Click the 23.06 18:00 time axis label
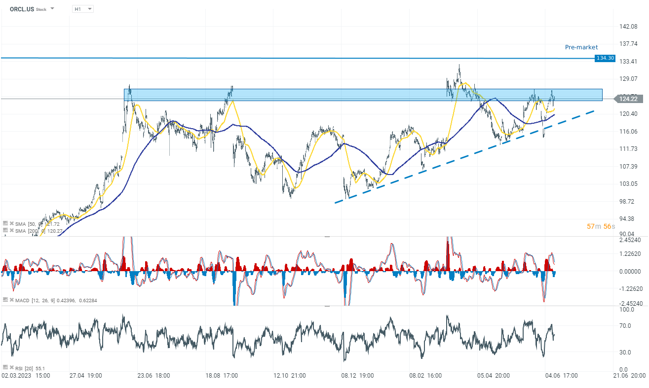This screenshot has width=649, height=388. [x=153, y=376]
